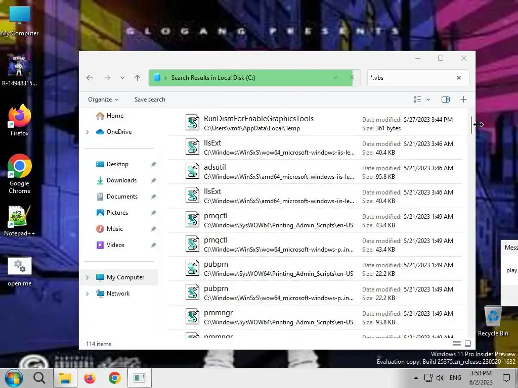Expand the address bar history chevron
Viewport: 518px width, 388px height.
pyautogui.click(x=335, y=78)
